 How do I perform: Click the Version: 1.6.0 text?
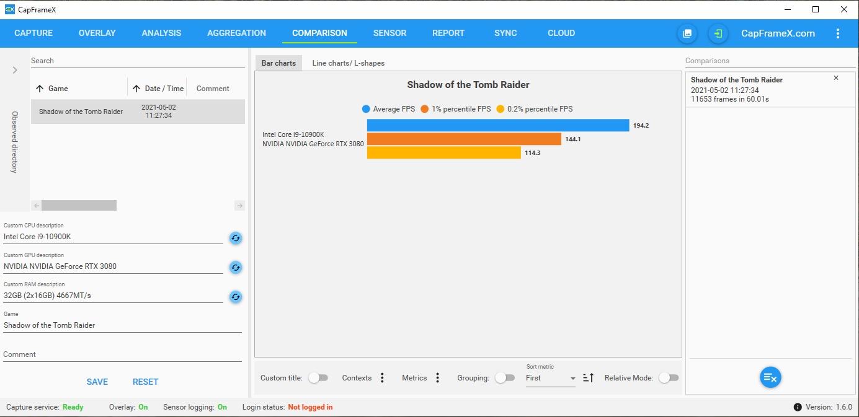click(829, 407)
